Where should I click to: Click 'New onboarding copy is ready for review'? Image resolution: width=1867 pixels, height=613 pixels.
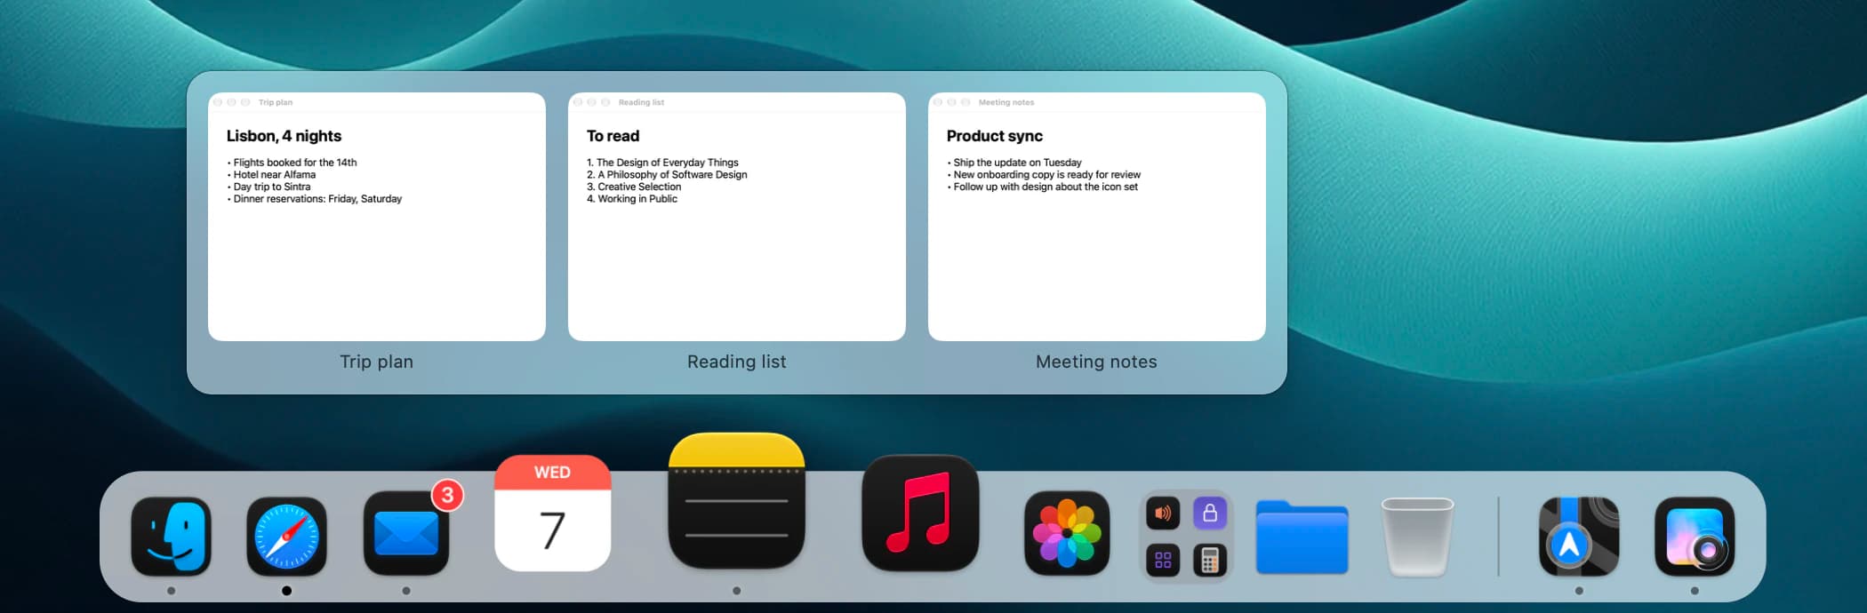[1044, 175]
